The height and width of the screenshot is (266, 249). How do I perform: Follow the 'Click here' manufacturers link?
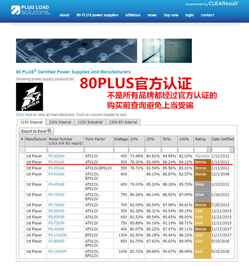tap(24, 115)
